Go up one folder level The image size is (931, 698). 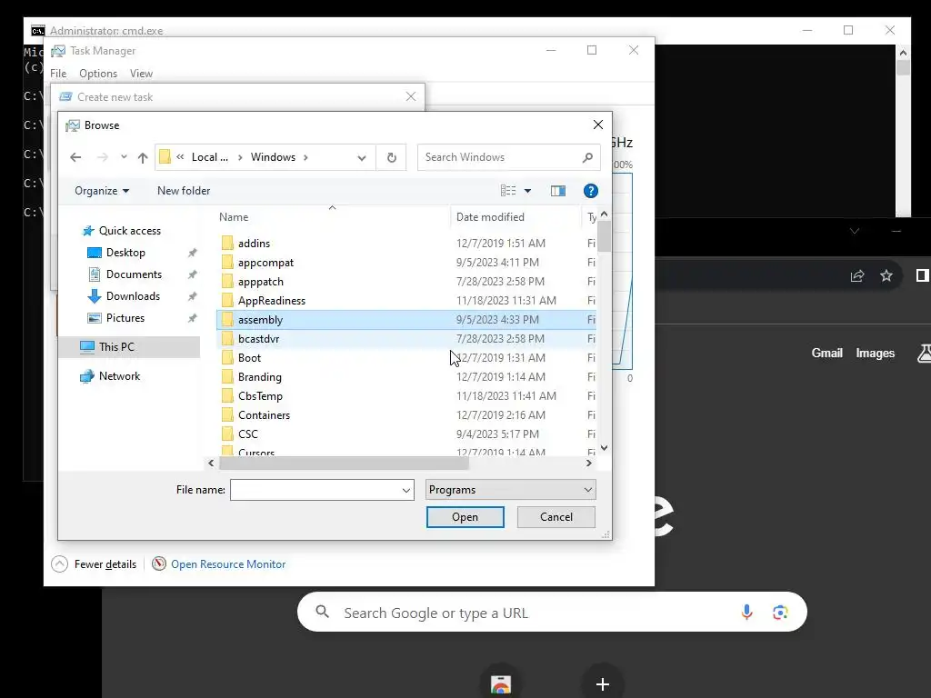click(143, 157)
